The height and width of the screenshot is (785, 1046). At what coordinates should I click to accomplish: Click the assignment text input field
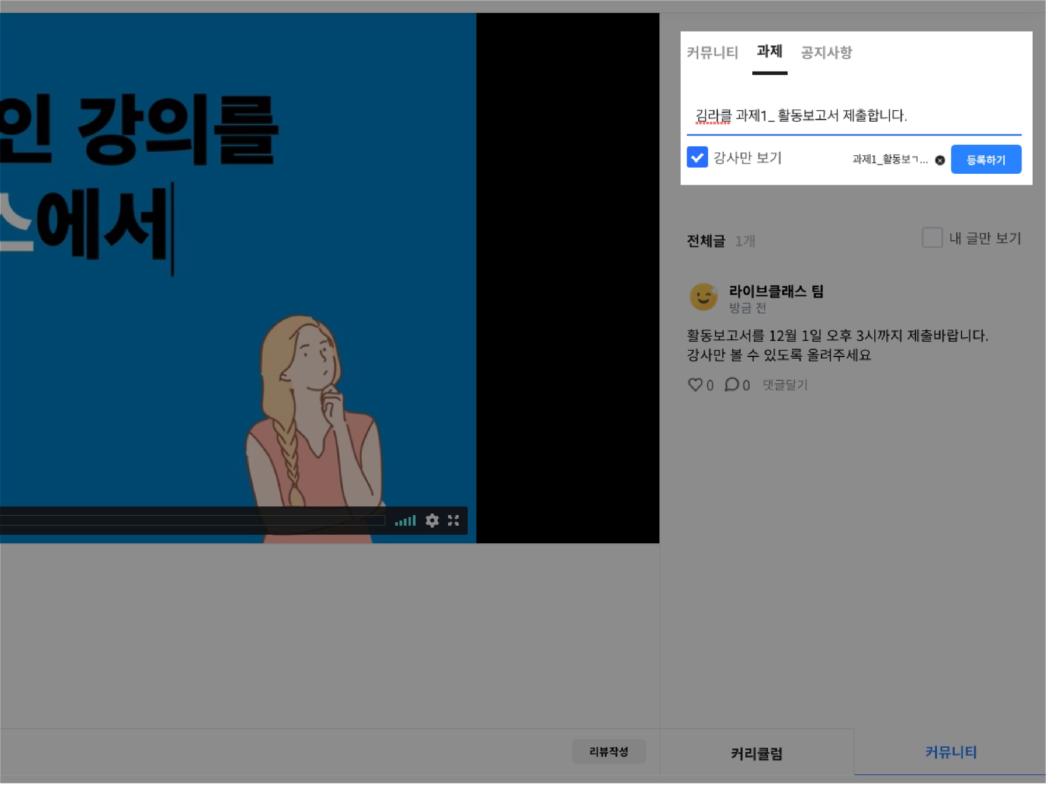(x=853, y=116)
